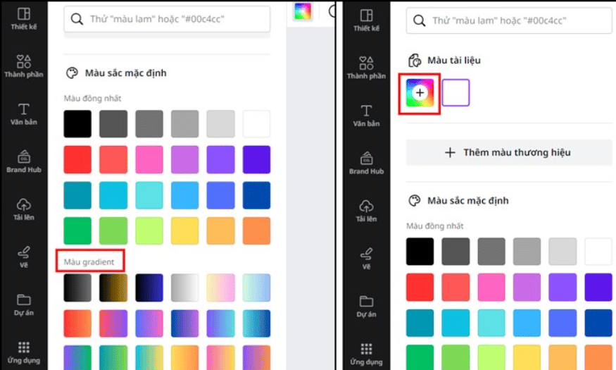
Task: Pick the black-to-gray gradient swatch
Action: (x=77, y=288)
